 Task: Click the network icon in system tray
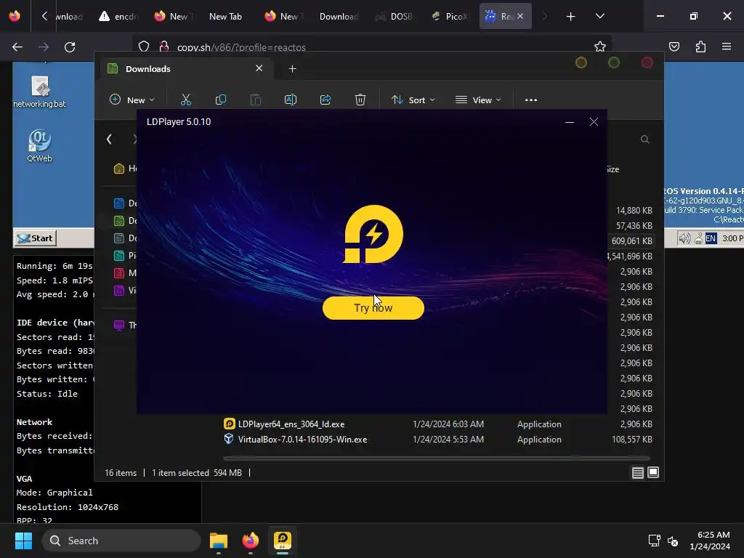(x=655, y=541)
